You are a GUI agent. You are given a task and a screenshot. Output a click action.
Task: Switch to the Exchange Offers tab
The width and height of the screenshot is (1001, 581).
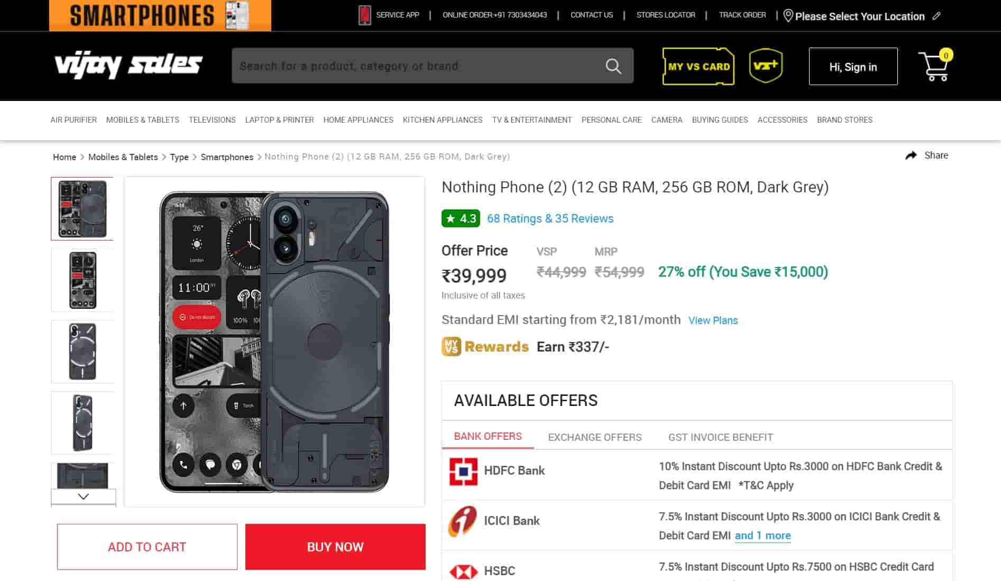594,437
